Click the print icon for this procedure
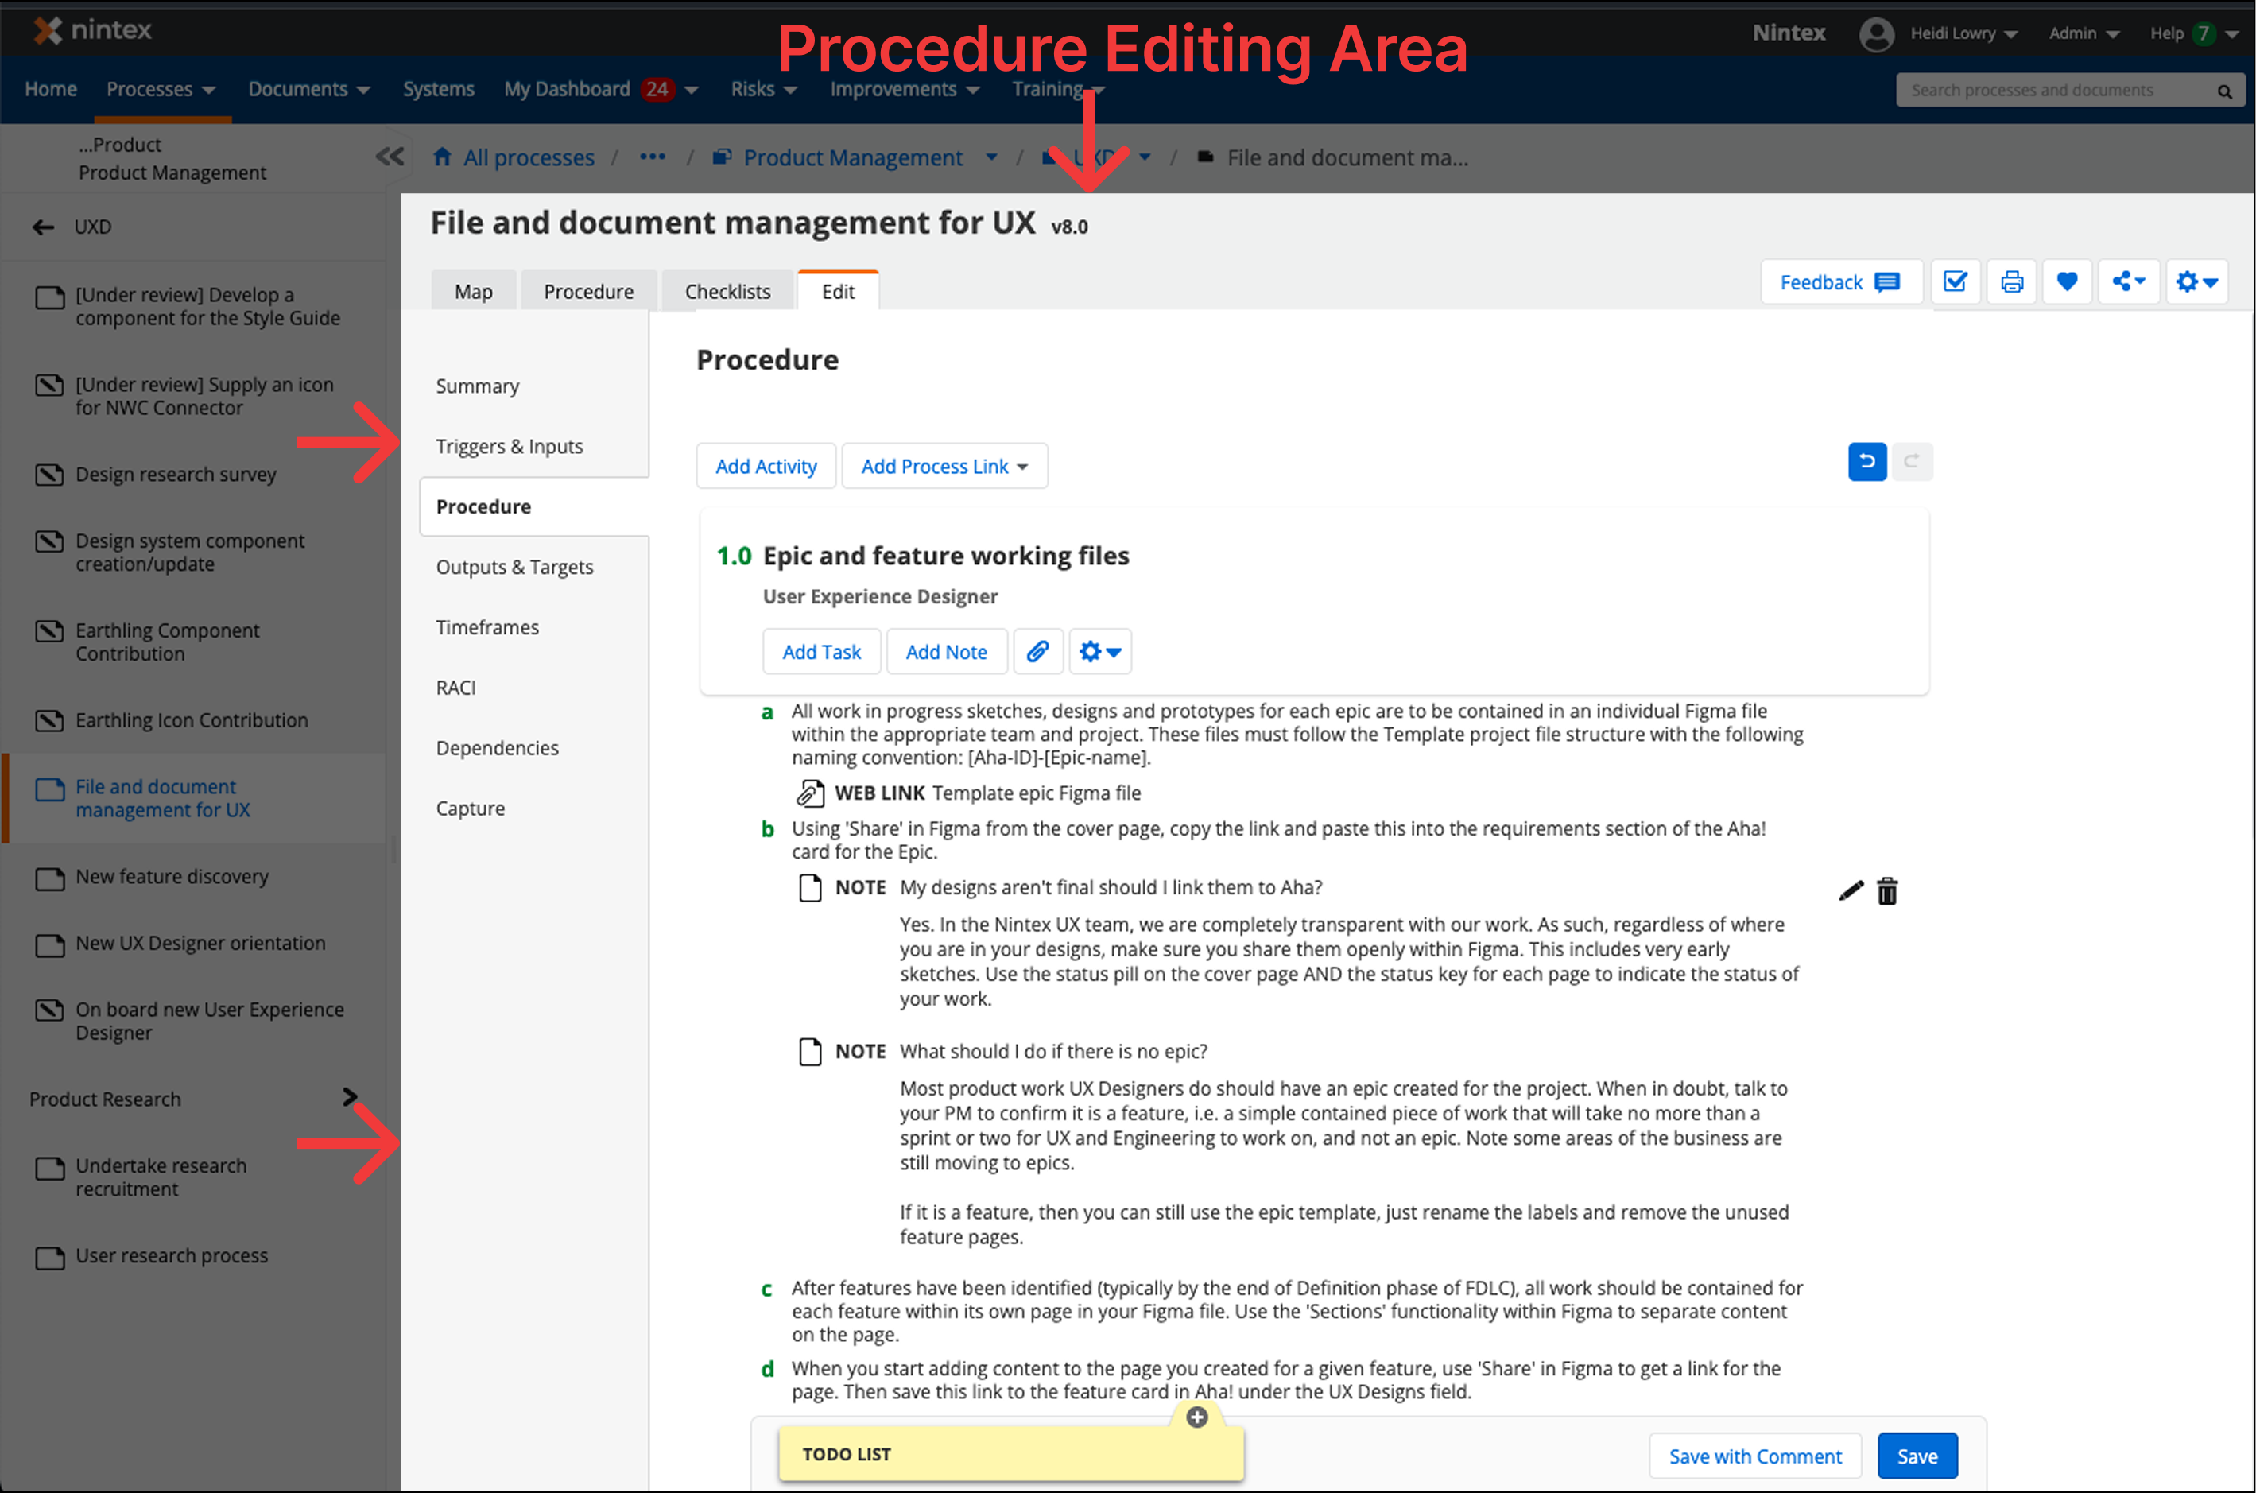This screenshot has height=1493, width=2256. (x=2011, y=282)
